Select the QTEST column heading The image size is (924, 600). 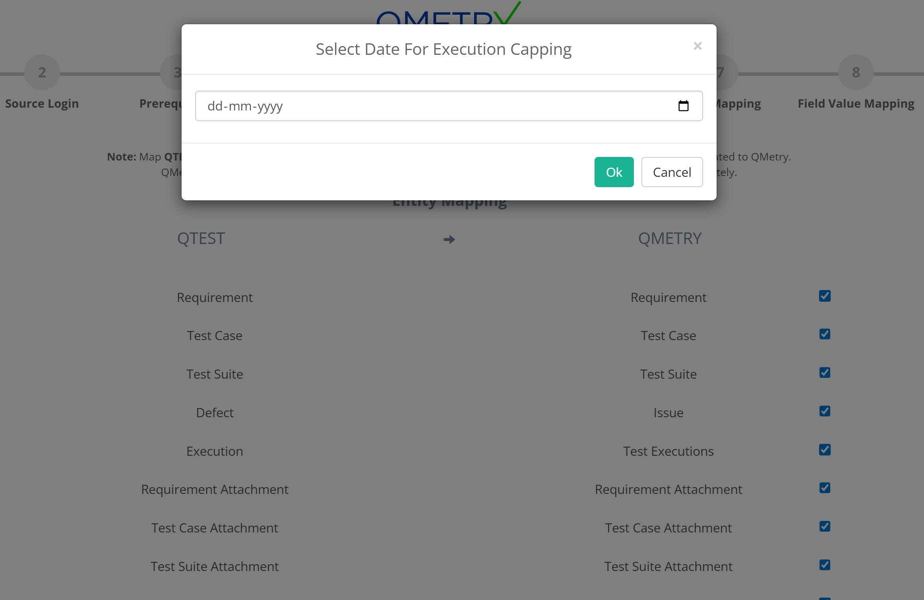[201, 238]
